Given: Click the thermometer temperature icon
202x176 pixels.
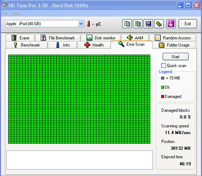Looking at the screenshot, I should (x=88, y=24).
